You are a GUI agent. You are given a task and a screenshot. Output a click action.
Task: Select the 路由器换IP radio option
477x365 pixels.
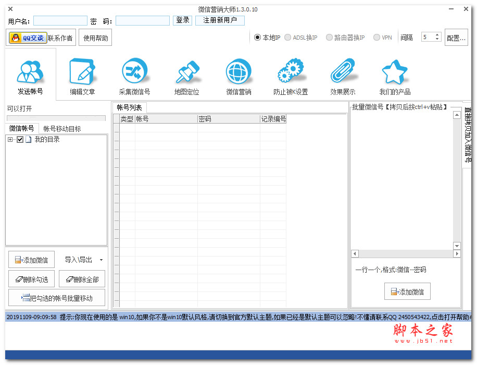pyautogui.click(x=329, y=38)
